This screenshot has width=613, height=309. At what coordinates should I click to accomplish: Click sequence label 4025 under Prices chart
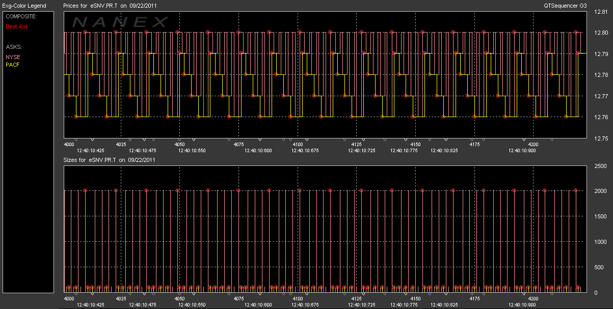pos(121,144)
